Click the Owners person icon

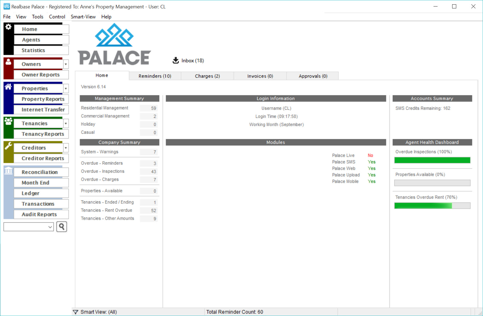click(8, 62)
